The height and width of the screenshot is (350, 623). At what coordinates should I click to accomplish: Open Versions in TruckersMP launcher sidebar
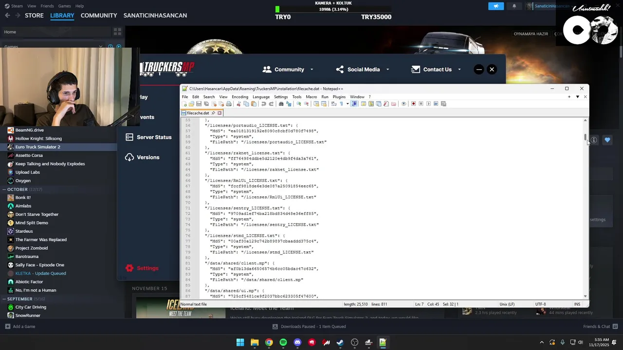pos(142,157)
